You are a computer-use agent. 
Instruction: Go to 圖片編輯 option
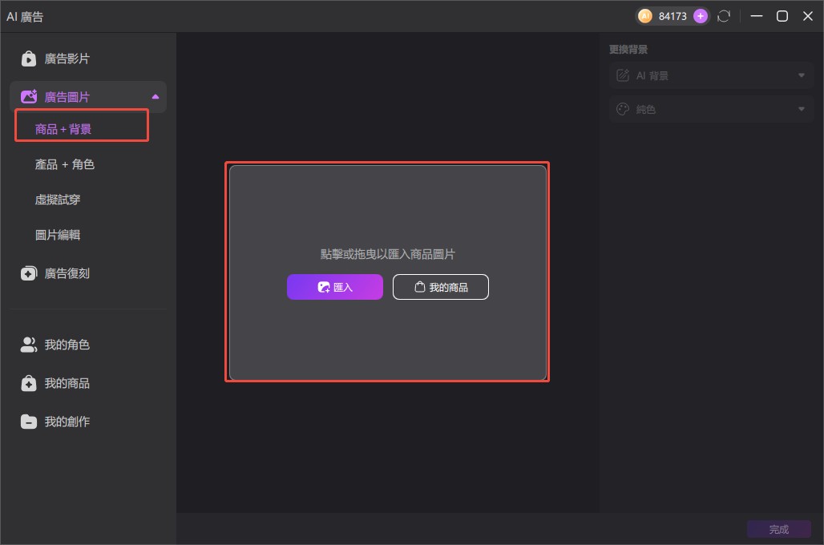pyautogui.click(x=57, y=235)
